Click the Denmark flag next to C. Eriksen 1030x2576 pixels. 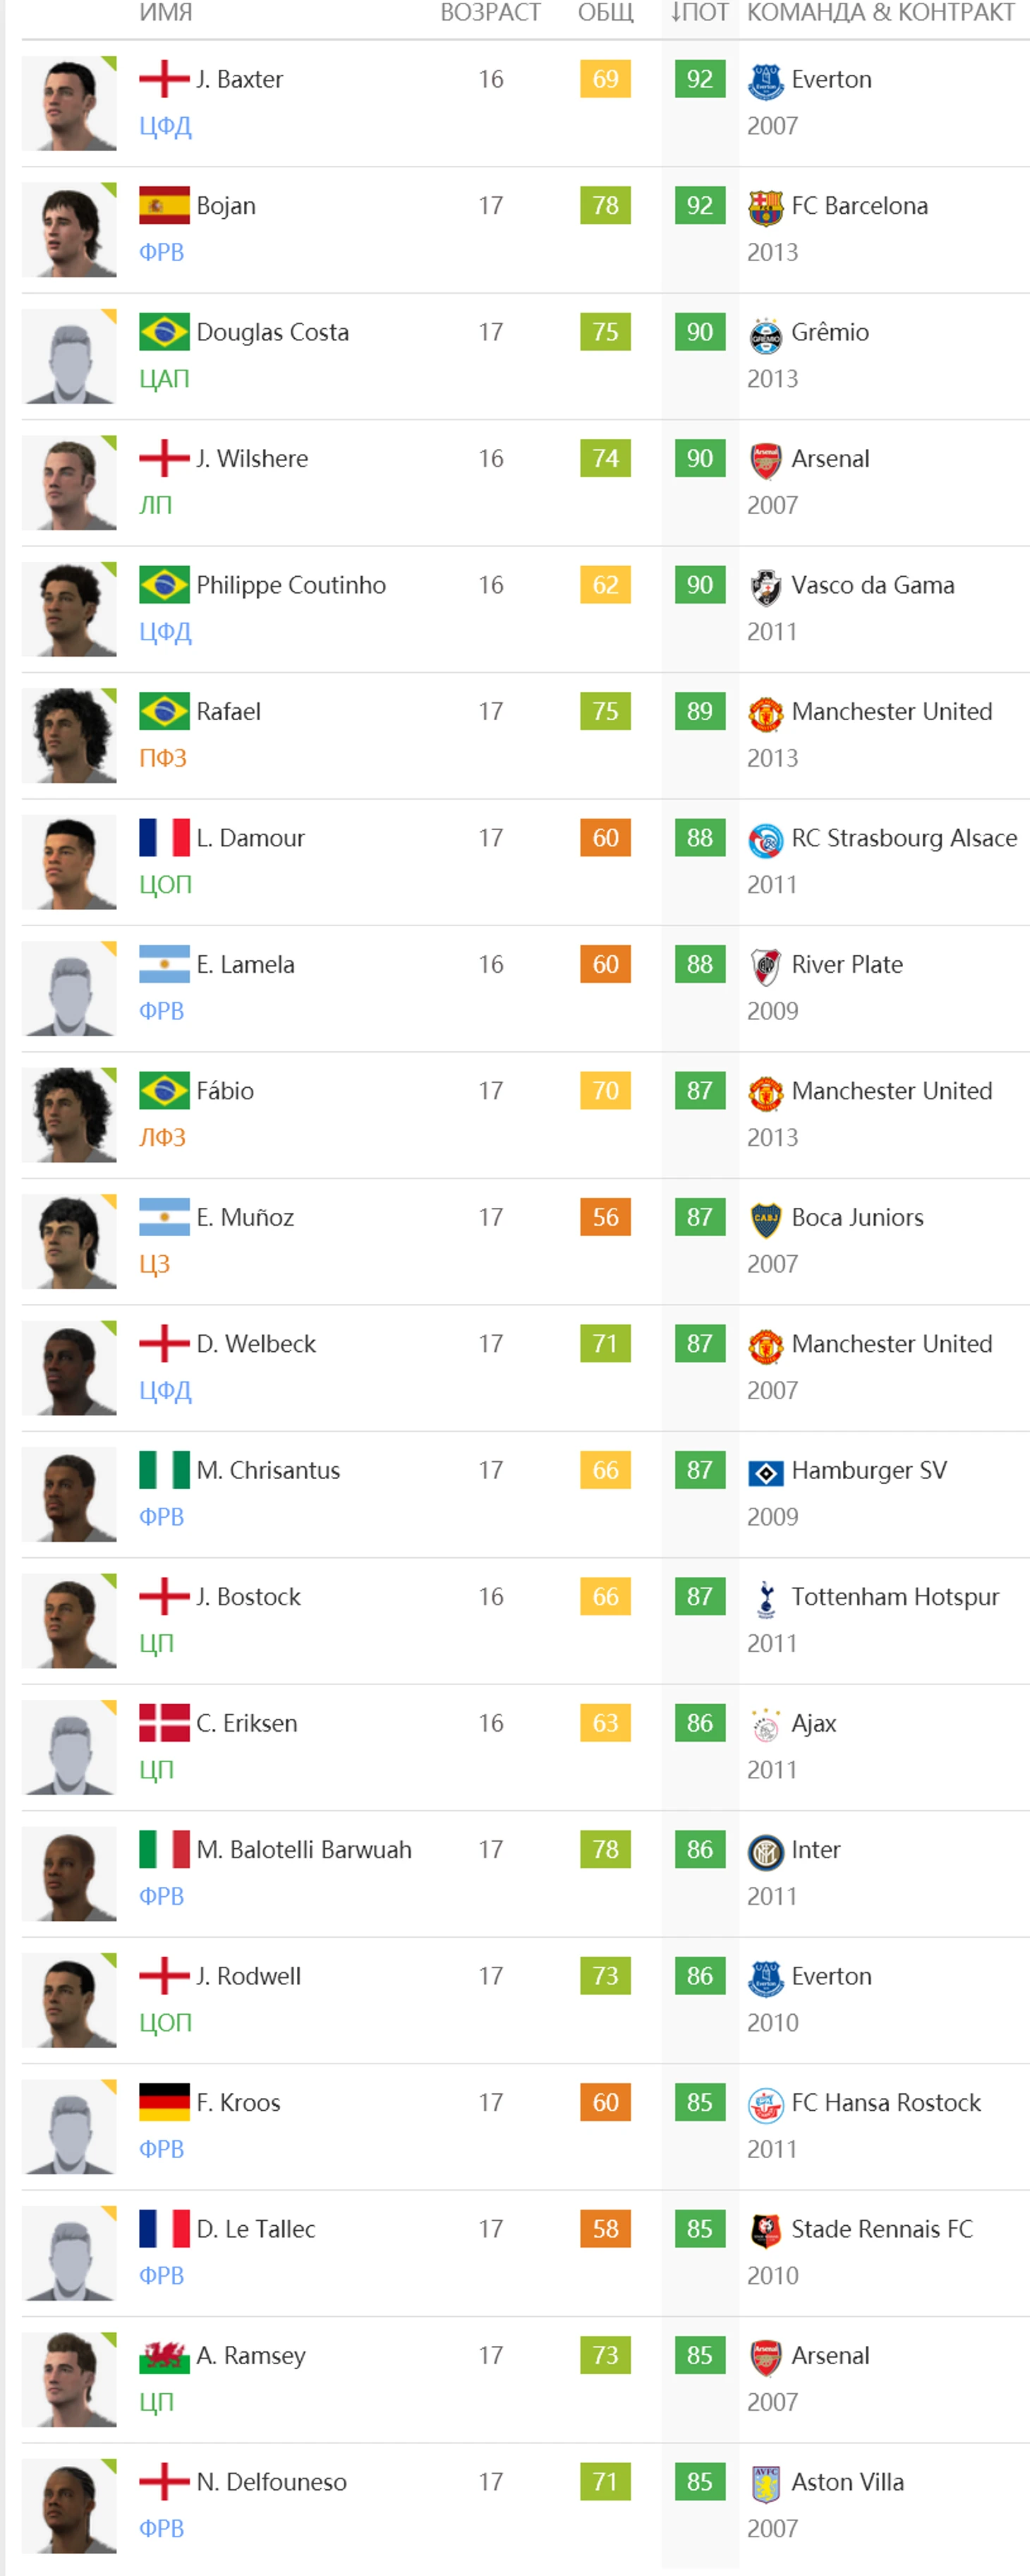(x=164, y=1723)
